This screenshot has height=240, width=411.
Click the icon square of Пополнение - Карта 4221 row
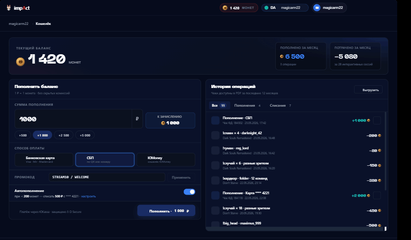pos(215,195)
